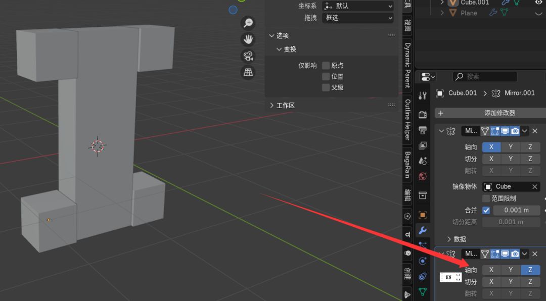Open the 拖拽 drag mode dropdown
The height and width of the screenshot is (301, 546).
click(x=358, y=18)
